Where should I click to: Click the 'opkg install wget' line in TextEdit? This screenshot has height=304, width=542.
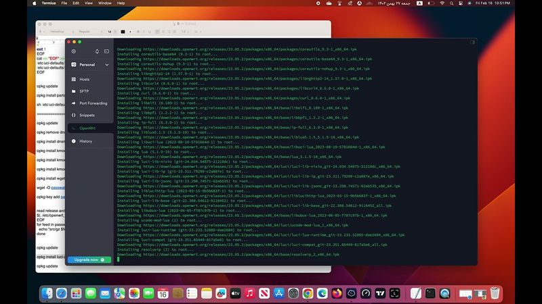(x=51, y=178)
